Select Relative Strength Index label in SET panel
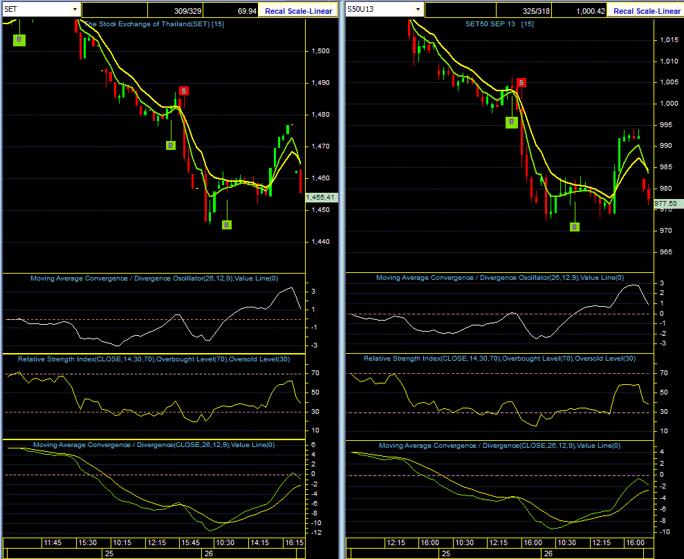This screenshot has width=684, height=559. (154, 359)
